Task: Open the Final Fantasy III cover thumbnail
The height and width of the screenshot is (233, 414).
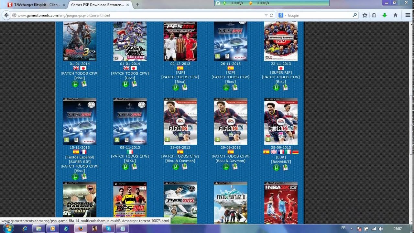Action: pyautogui.click(x=231, y=203)
